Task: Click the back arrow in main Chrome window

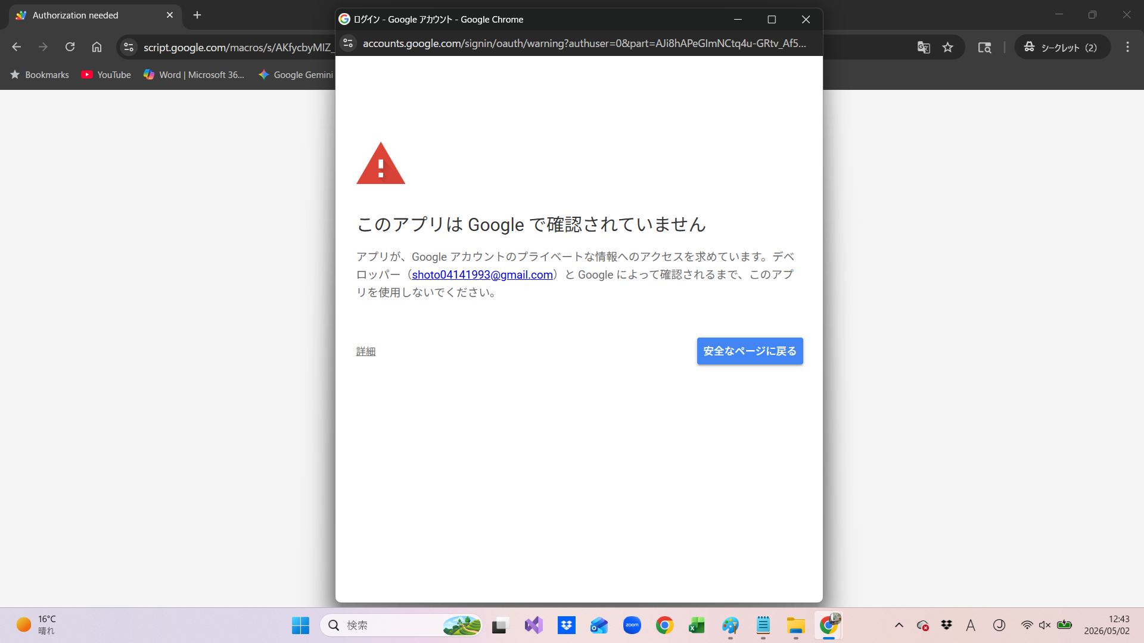Action: tap(17, 47)
